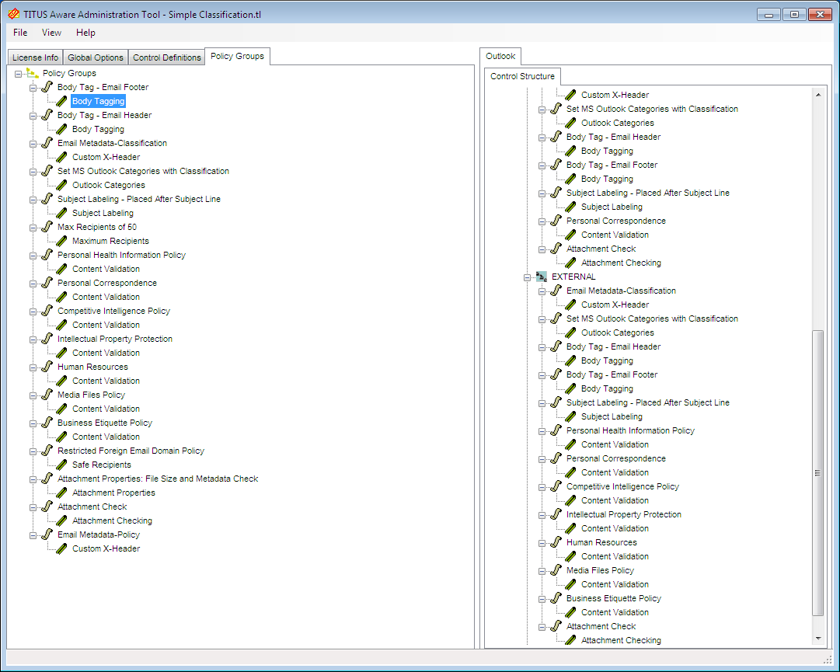
Task: Click the pencil icon next to Subject Labeling in left panel
Action: (x=61, y=213)
